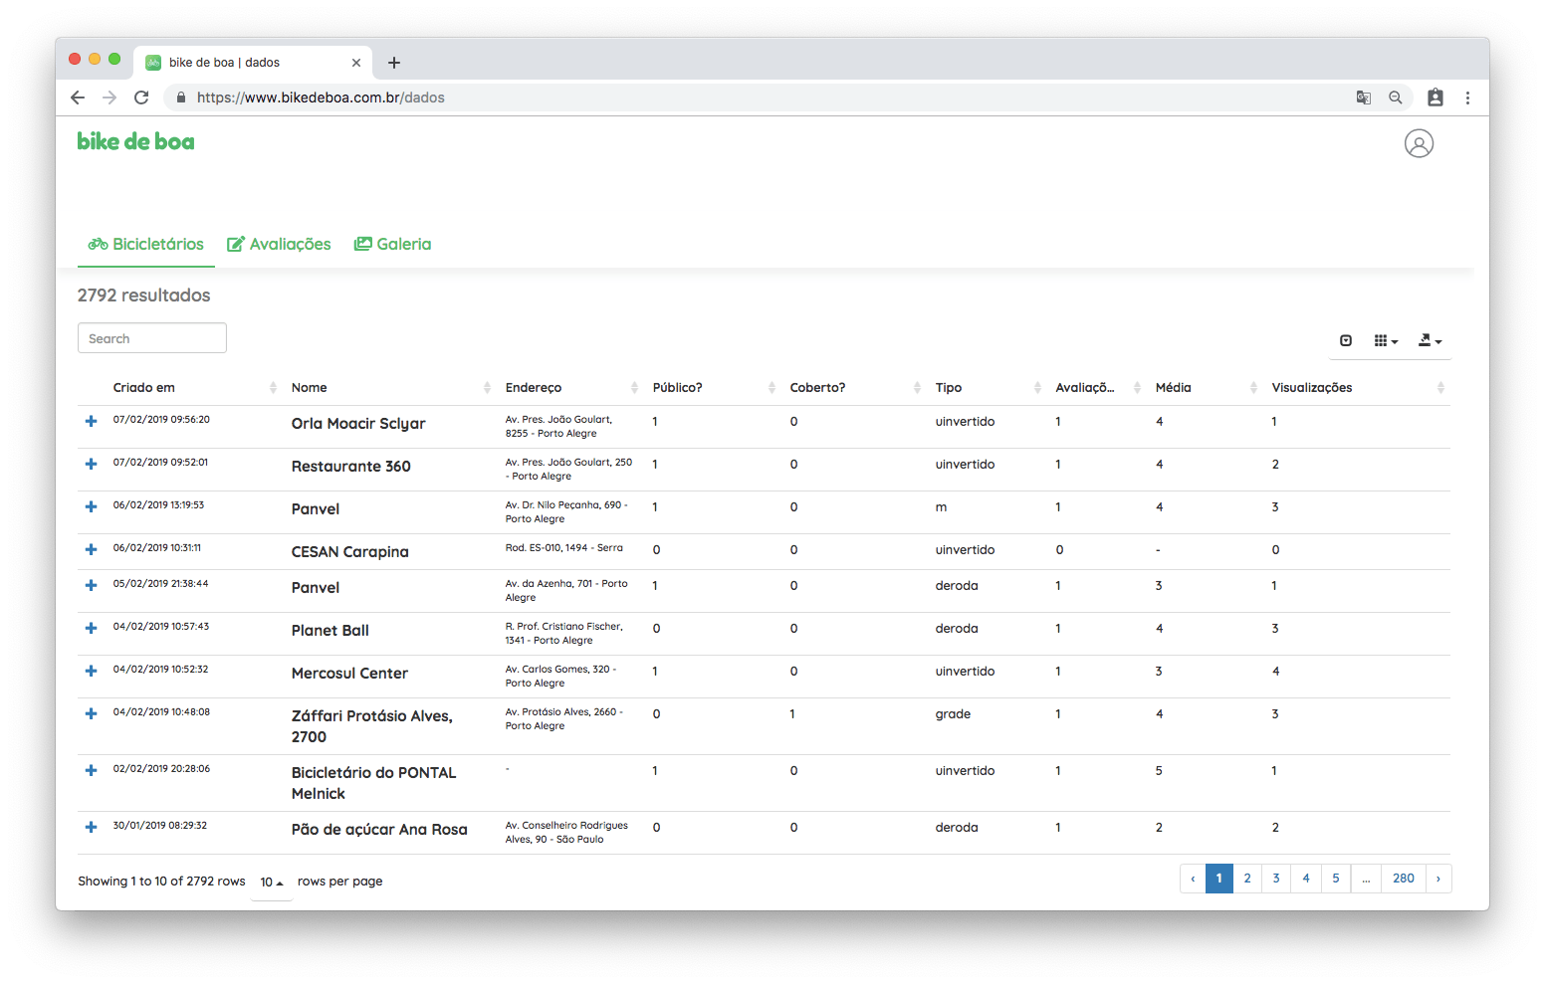Go to the next page using right arrow
This screenshot has height=984, width=1545.
pyautogui.click(x=1437, y=879)
